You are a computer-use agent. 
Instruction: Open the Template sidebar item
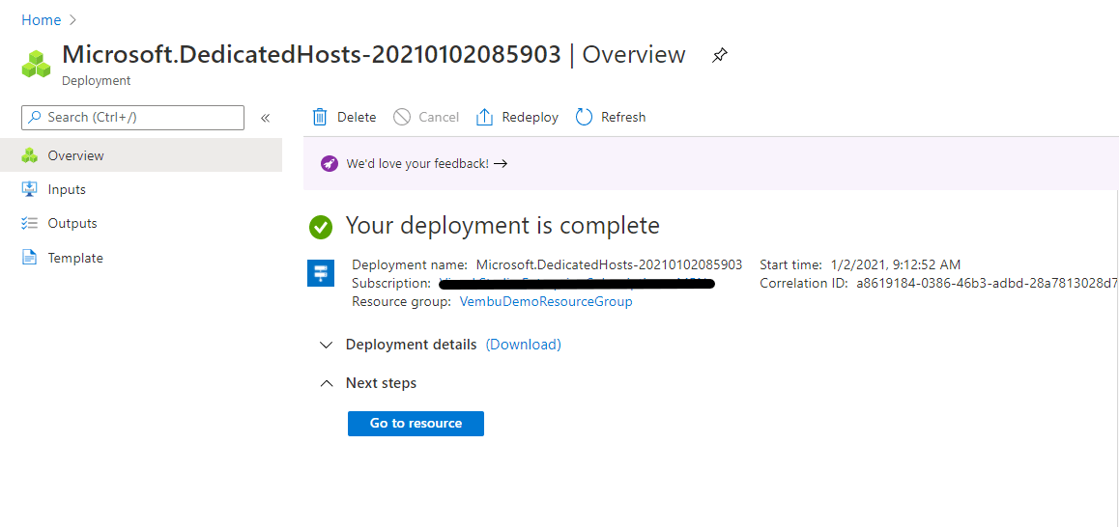[x=140, y=258]
